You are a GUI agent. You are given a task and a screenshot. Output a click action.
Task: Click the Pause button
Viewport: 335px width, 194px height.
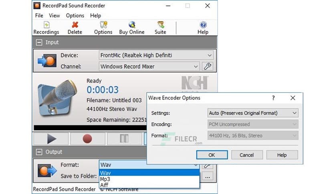(x=124, y=139)
